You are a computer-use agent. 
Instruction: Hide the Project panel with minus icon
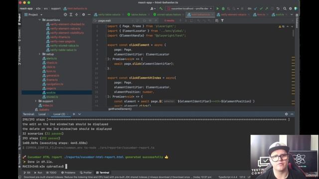pyautogui.click(x=89, y=14)
